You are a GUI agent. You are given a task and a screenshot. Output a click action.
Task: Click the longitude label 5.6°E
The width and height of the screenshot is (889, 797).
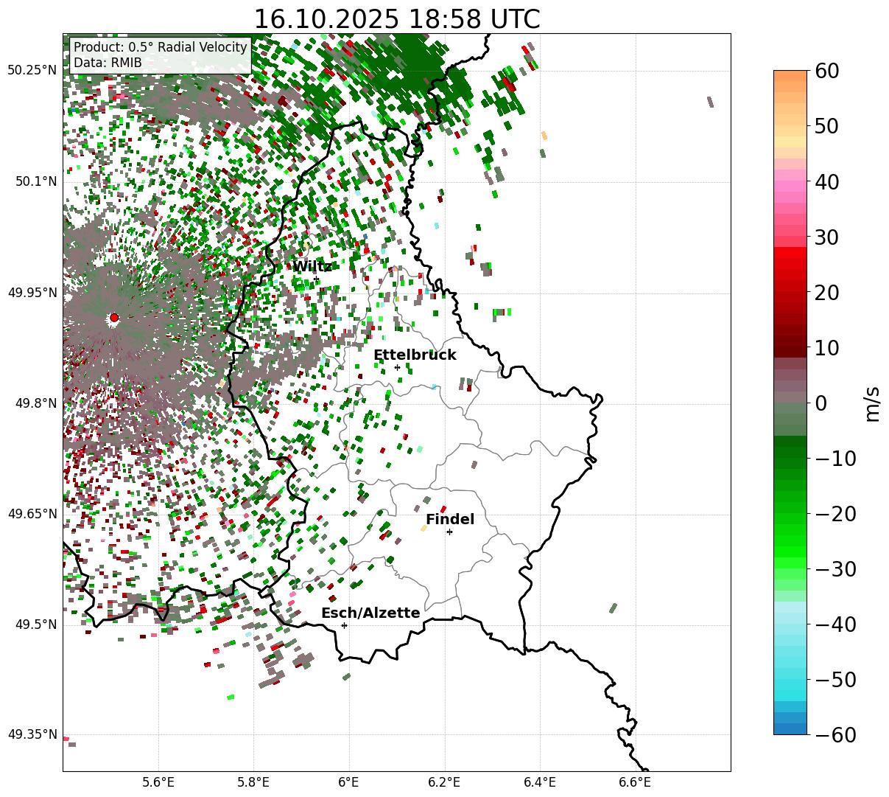click(x=158, y=782)
